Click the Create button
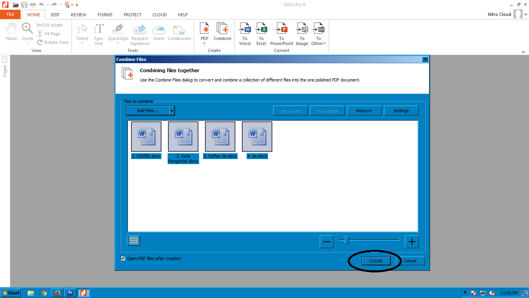This screenshot has width=529, height=298. pos(375,261)
